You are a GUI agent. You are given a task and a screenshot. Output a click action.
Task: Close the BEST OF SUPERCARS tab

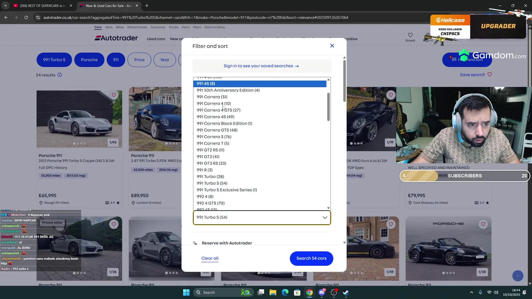(71, 6)
